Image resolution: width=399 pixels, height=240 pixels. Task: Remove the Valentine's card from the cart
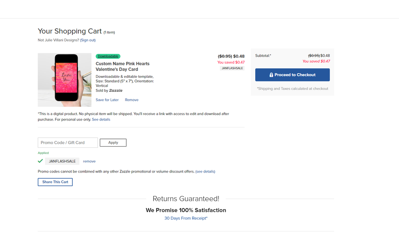click(132, 100)
